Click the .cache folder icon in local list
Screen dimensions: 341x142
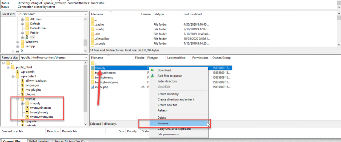(93, 24)
